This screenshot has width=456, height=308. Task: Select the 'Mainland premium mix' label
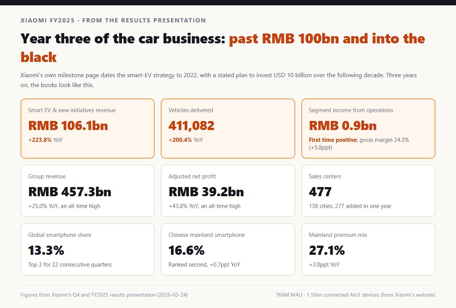click(338, 235)
